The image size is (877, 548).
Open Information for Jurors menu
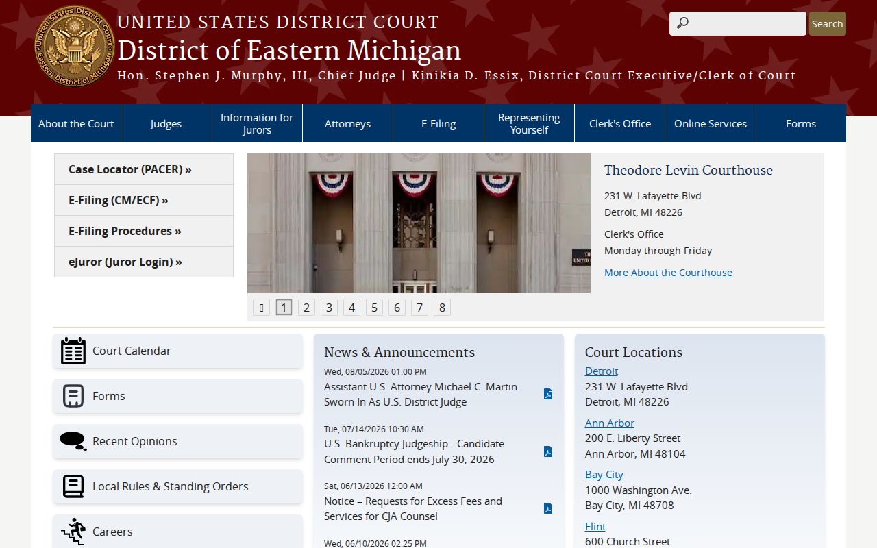257,123
